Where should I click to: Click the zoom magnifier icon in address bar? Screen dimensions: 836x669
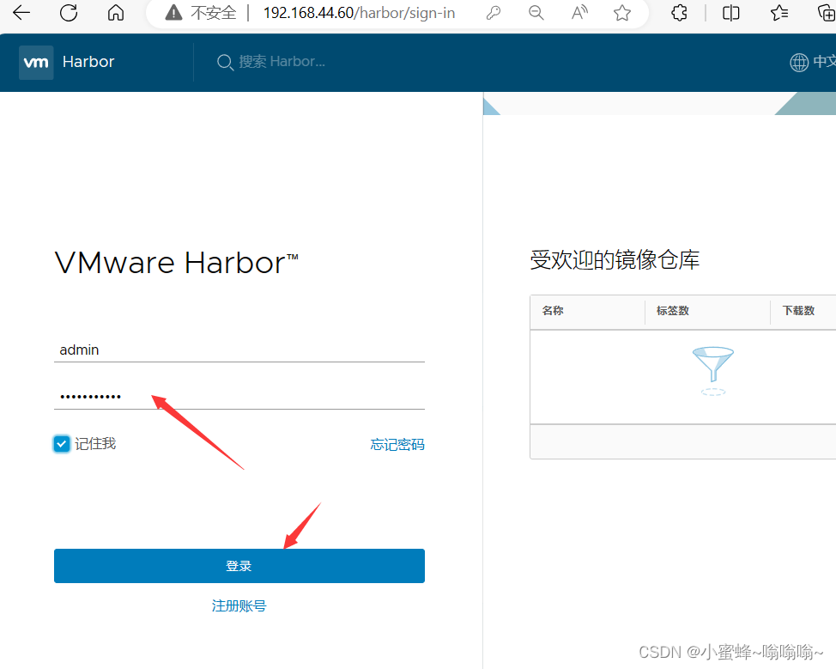pos(536,12)
